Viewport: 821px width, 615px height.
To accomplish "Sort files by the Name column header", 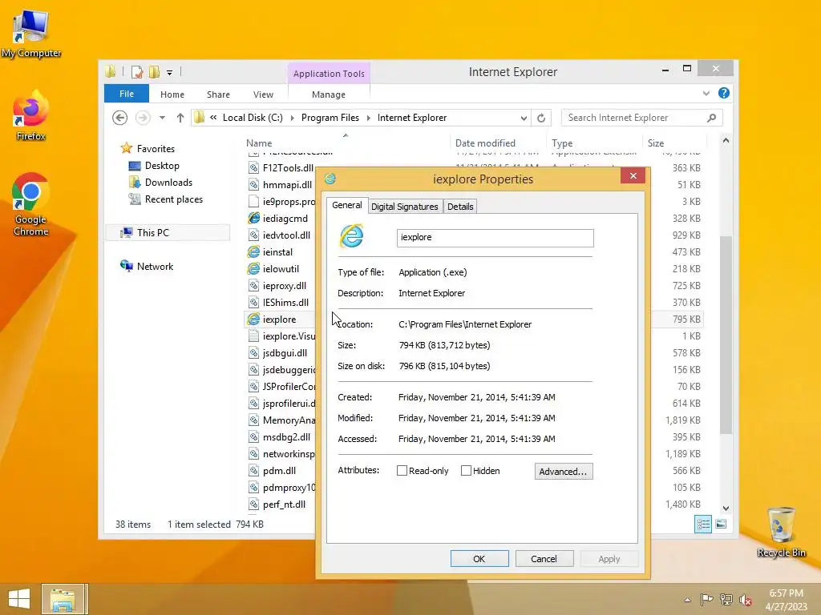I will (259, 143).
